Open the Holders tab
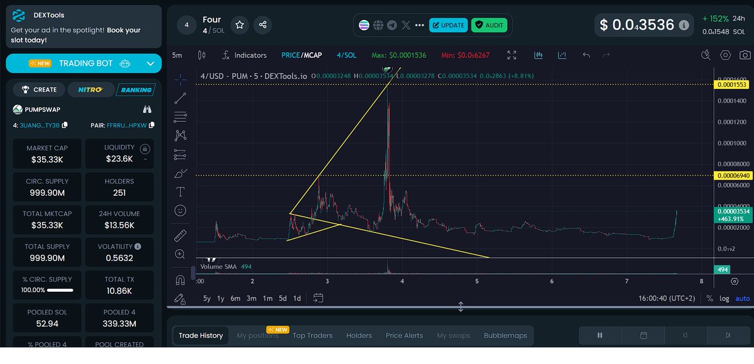Viewport: 754px width, 364px height. coord(359,336)
